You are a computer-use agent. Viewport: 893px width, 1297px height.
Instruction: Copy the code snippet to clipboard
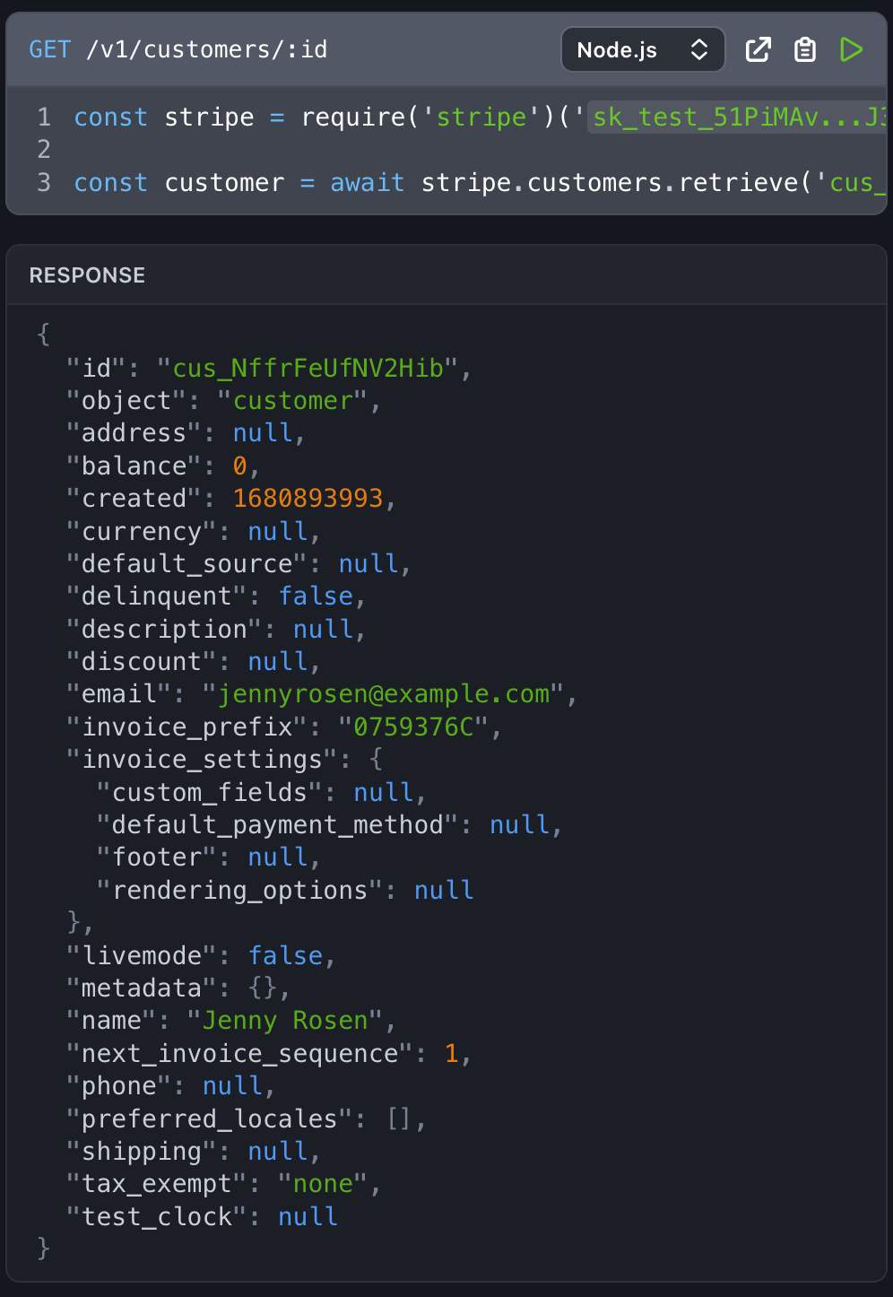(x=804, y=50)
